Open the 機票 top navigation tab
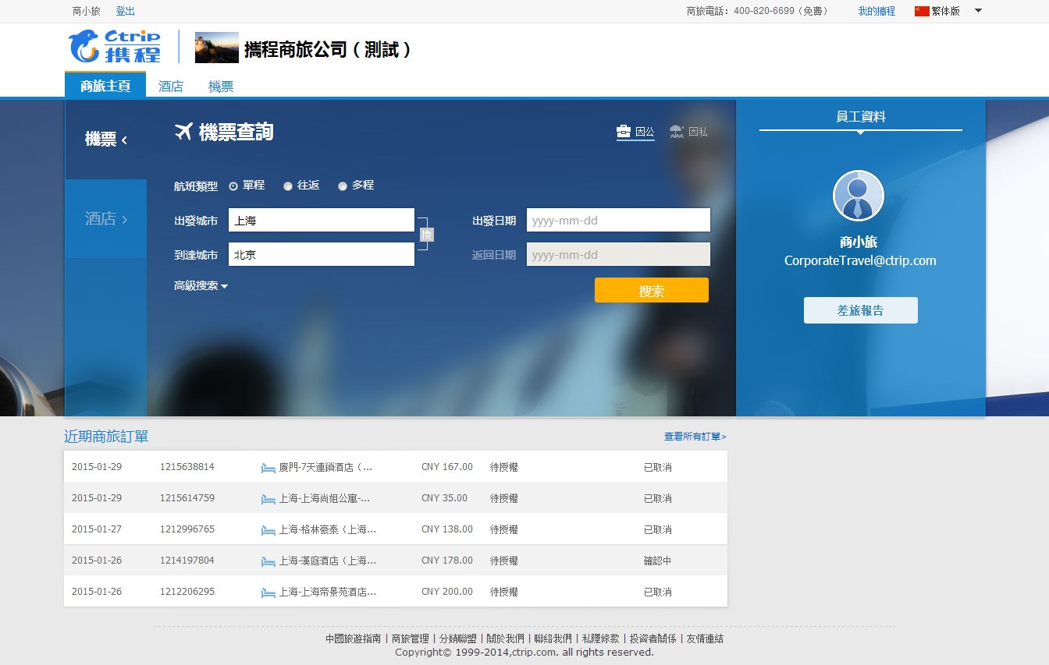The width and height of the screenshot is (1049, 665). point(221,87)
